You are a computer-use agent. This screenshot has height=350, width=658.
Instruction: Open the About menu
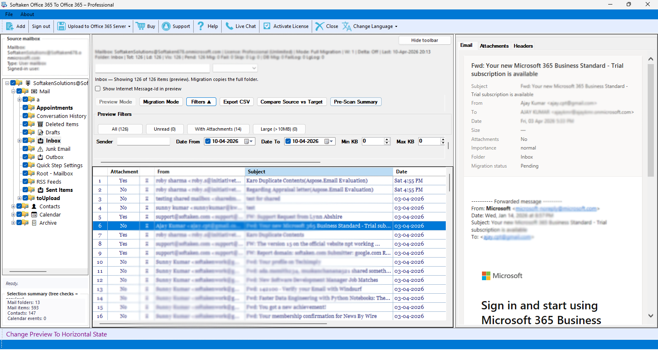[x=27, y=14]
